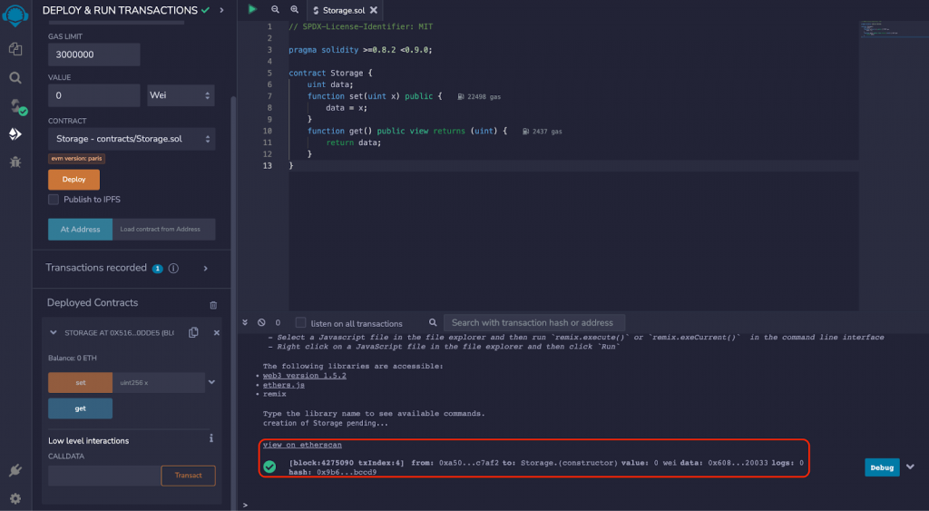Click the At Address button

click(x=80, y=230)
